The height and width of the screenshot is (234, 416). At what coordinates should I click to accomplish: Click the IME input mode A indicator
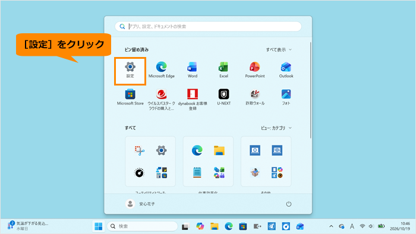352,226
